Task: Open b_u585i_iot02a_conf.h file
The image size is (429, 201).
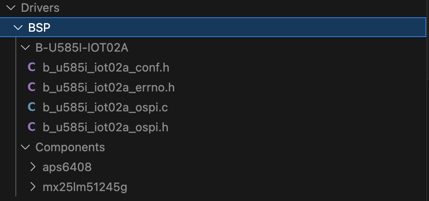Action: click(106, 67)
